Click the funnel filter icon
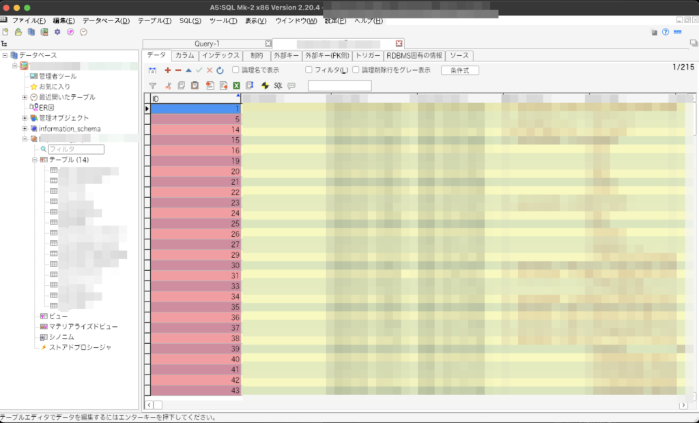 tap(153, 86)
